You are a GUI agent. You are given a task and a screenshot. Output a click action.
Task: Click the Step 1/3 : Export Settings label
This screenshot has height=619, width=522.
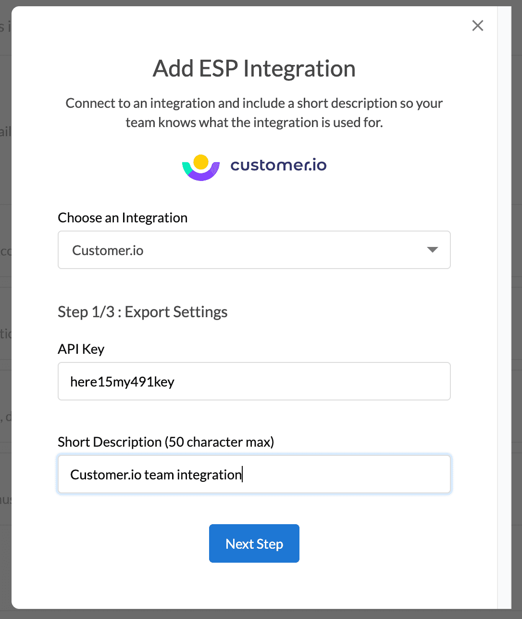pyautogui.click(x=142, y=312)
